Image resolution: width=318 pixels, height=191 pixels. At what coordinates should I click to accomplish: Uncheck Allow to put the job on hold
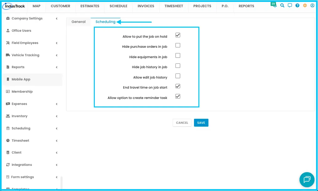(x=178, y=35)
